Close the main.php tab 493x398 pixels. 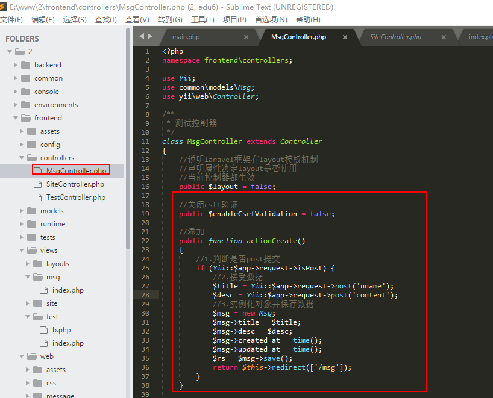pyautogui.click(x=246, y=37)
